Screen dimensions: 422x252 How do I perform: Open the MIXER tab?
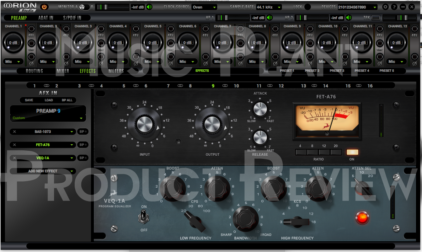[63, 71]
